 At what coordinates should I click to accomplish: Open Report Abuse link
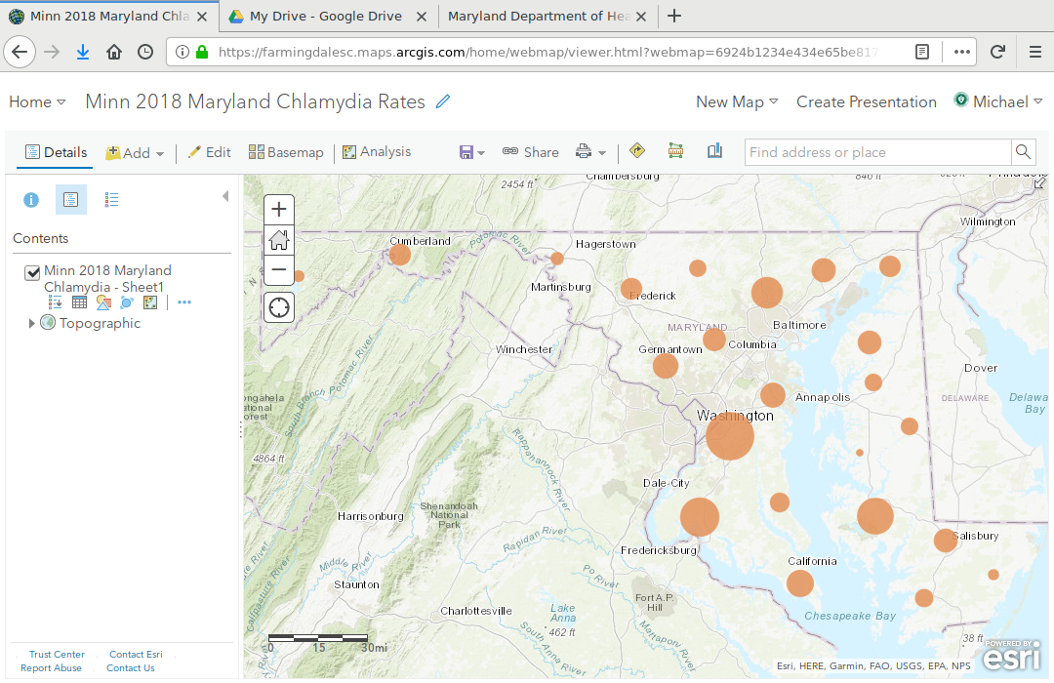coord(51,667)
